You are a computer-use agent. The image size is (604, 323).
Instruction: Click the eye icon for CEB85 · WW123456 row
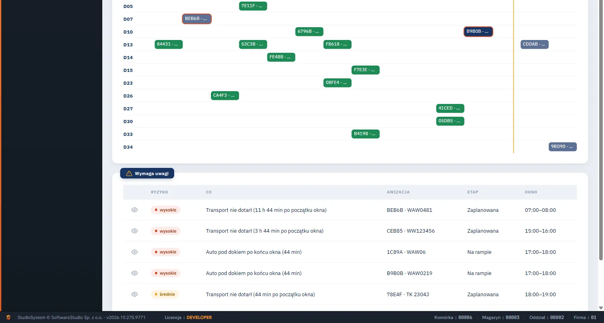[x=135, y=231]
